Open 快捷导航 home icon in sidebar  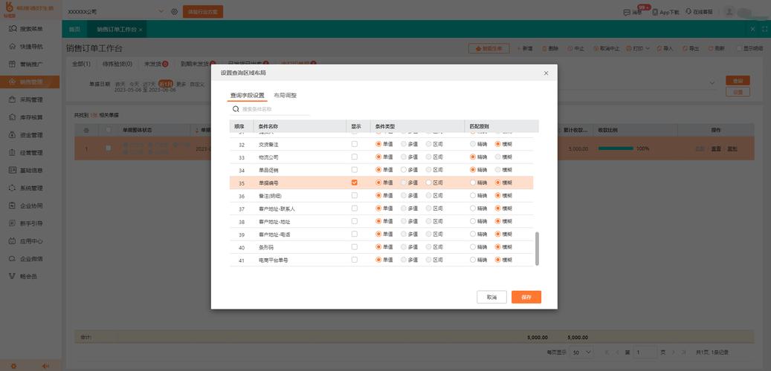13,47
